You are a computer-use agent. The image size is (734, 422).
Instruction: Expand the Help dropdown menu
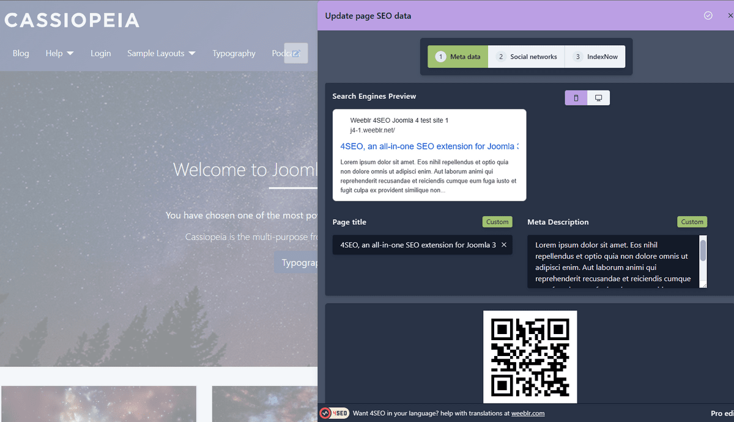pos(59,53)
